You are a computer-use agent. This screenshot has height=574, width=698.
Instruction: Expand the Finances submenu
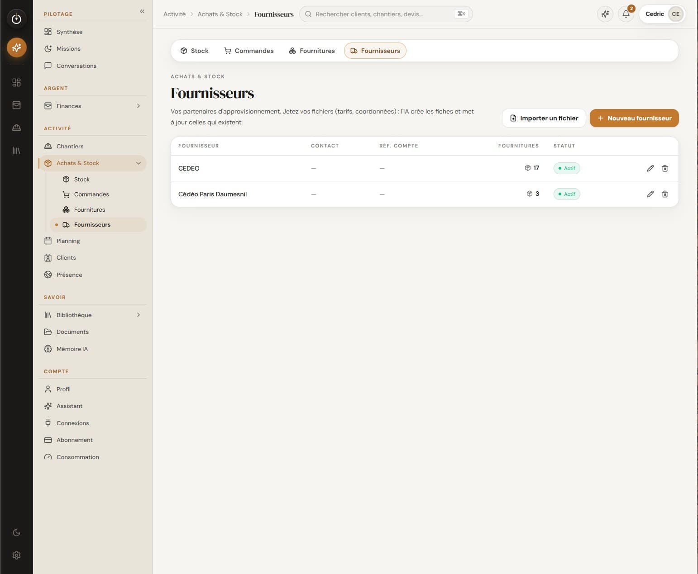click(x=139, y=106)
